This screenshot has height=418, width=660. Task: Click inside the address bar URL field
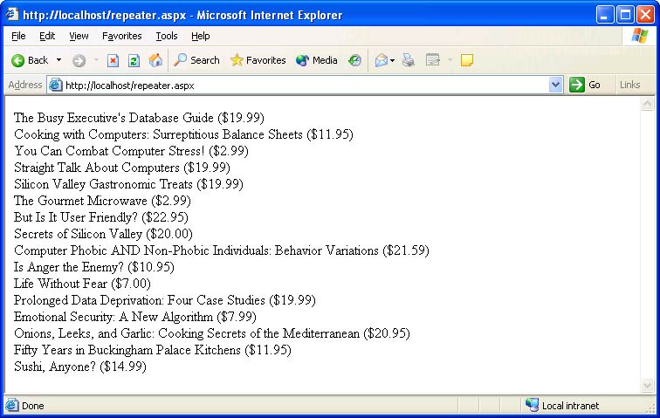click(x=297, y=85)
